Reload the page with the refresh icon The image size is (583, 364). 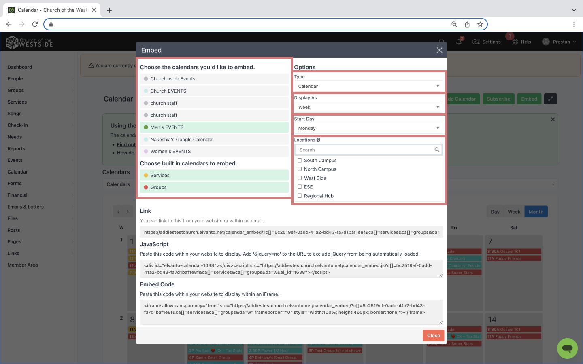(x=35, y=24)
